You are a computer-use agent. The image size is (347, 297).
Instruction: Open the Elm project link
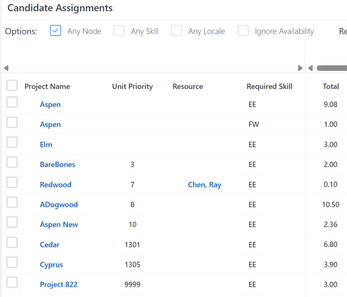tap(46, 145)
